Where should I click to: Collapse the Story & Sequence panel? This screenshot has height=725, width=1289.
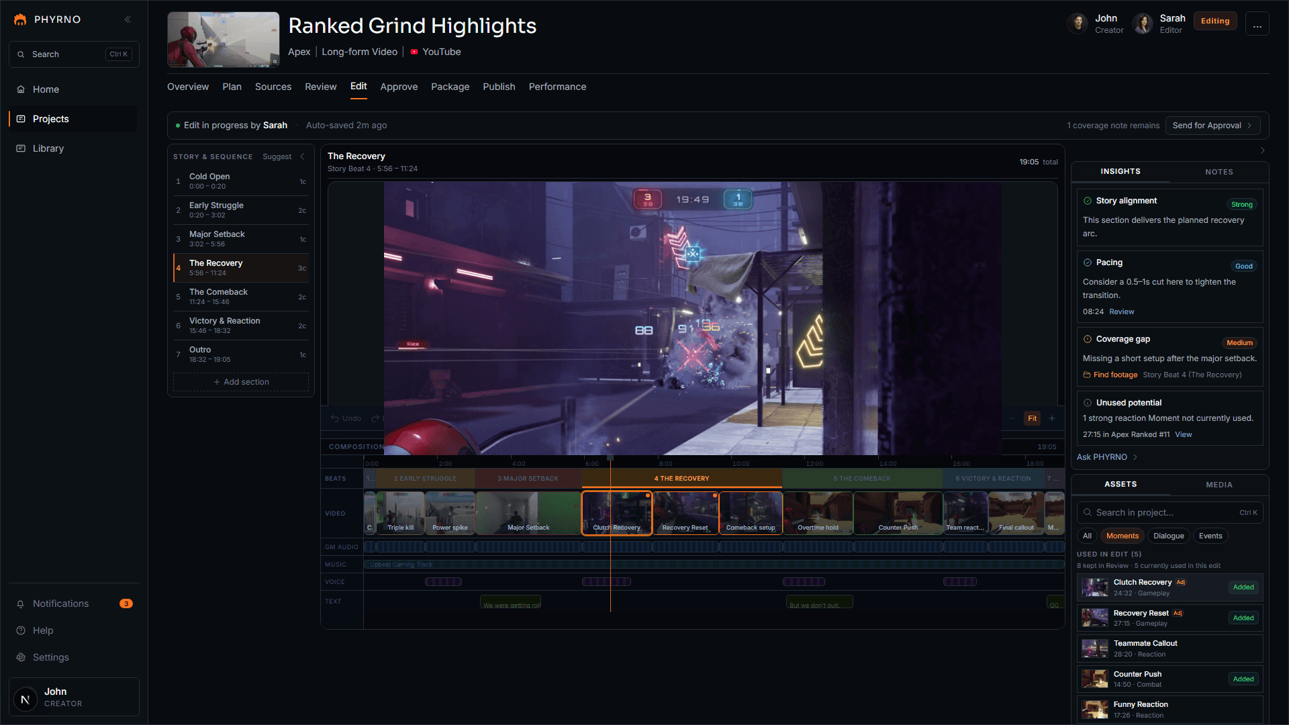point(302,156)
